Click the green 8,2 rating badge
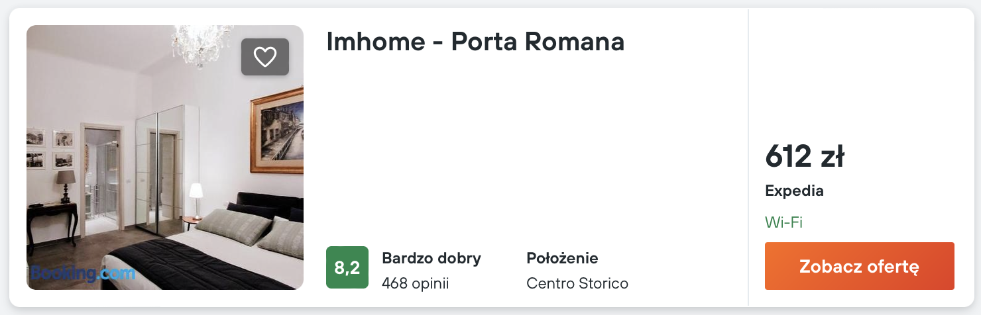 pos(347,267)
